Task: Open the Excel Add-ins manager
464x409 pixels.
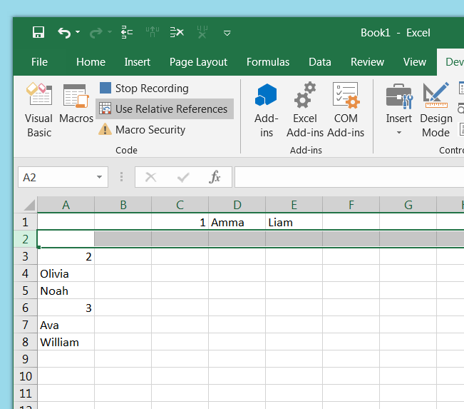Action: pyautogui.click(x=305, y=111)
